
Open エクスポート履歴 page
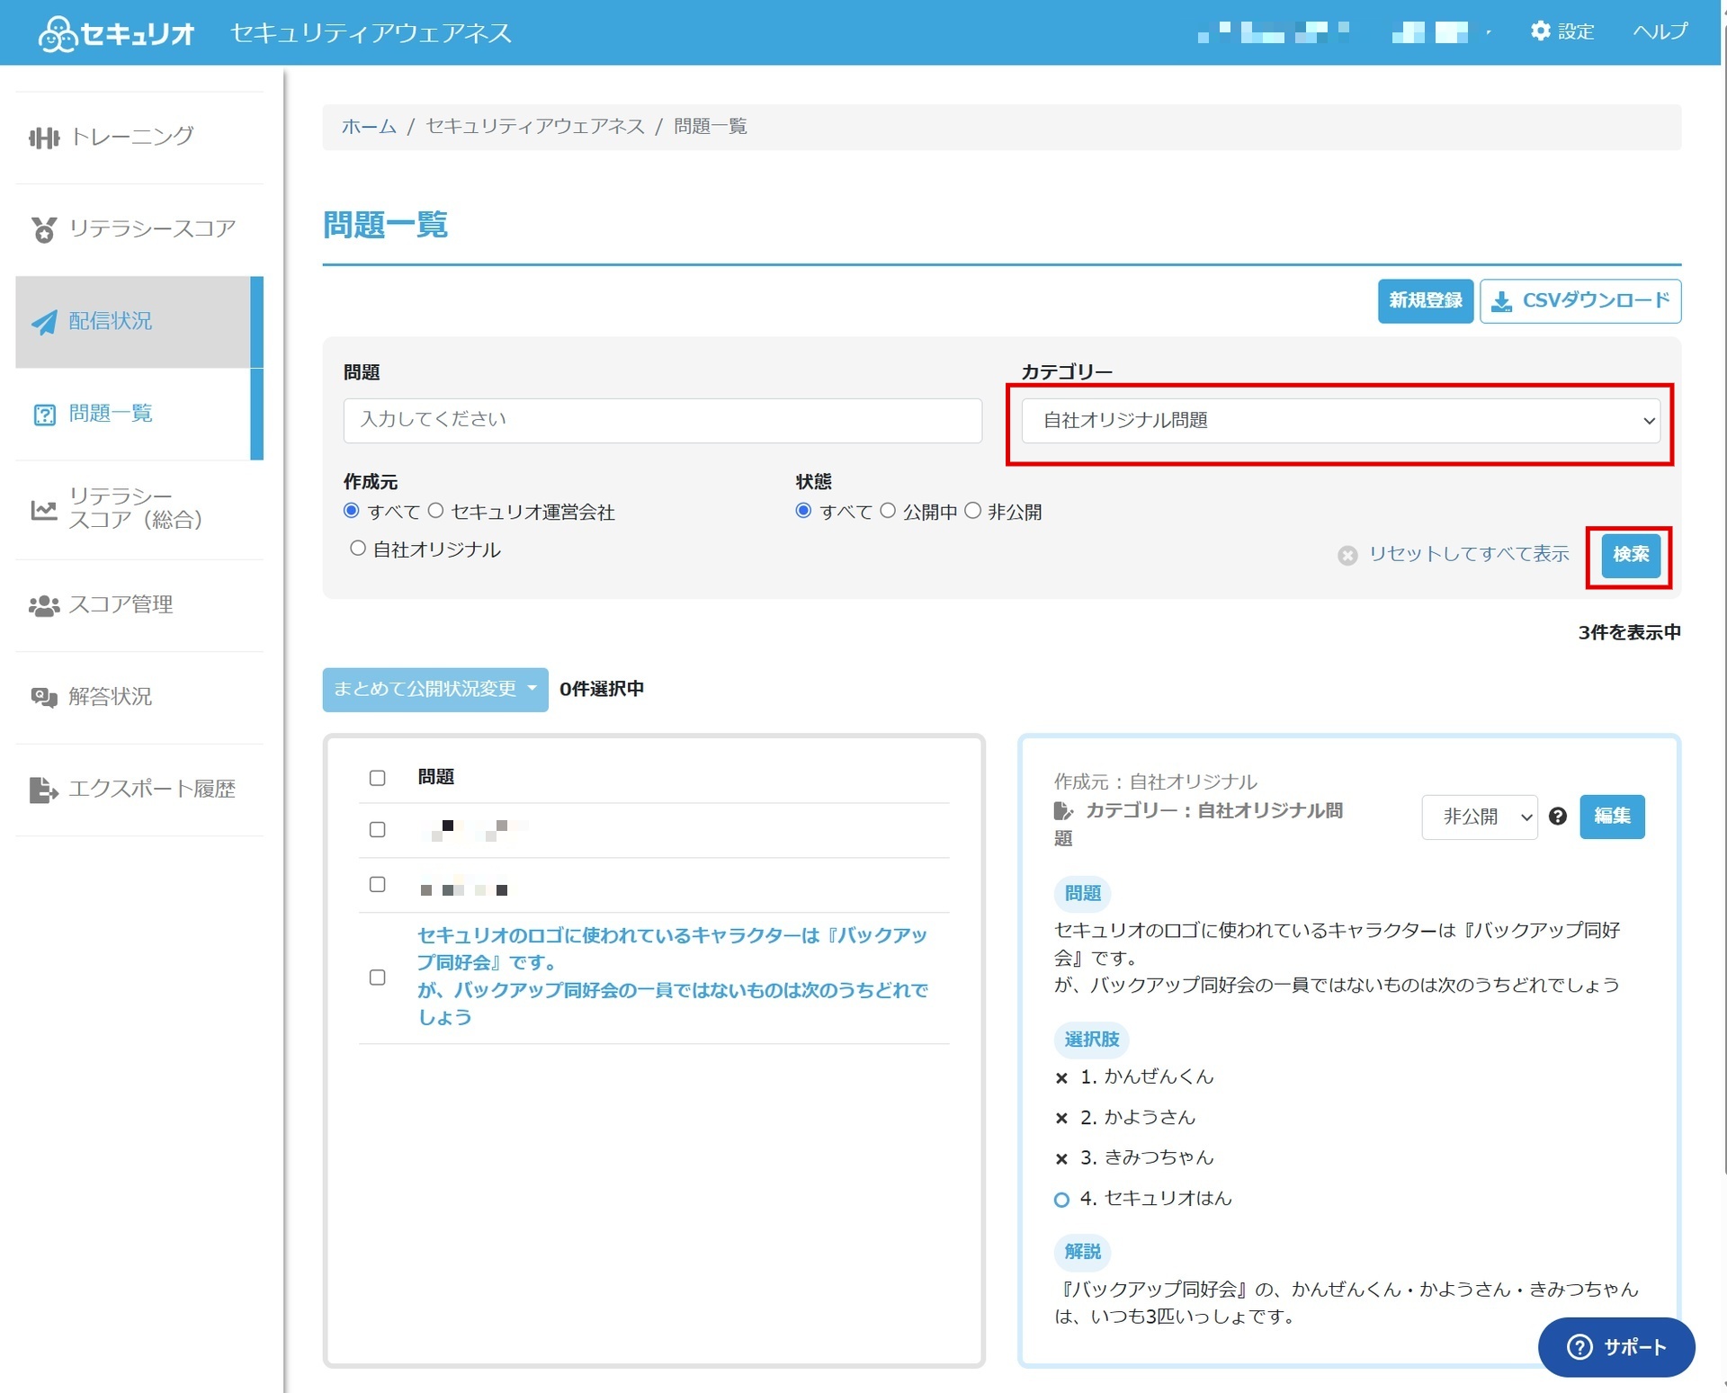coord(139,790)
